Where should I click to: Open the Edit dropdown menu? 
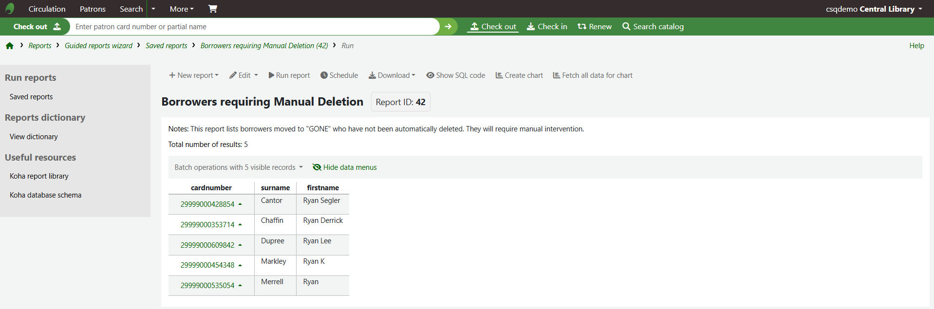(x=243, y=75)
